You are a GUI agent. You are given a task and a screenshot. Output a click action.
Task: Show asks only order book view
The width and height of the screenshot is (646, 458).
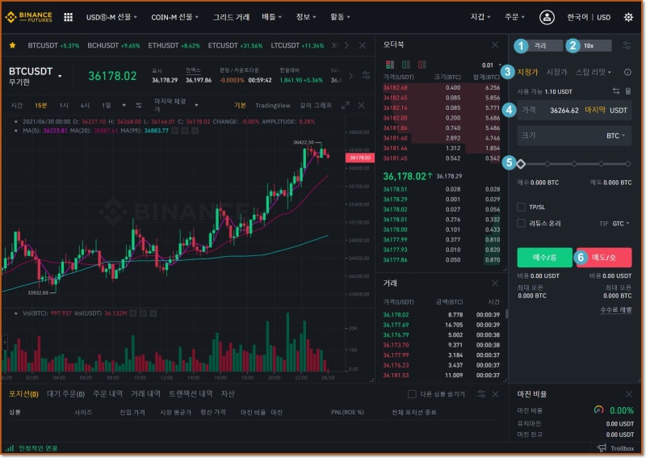point(422,65)
